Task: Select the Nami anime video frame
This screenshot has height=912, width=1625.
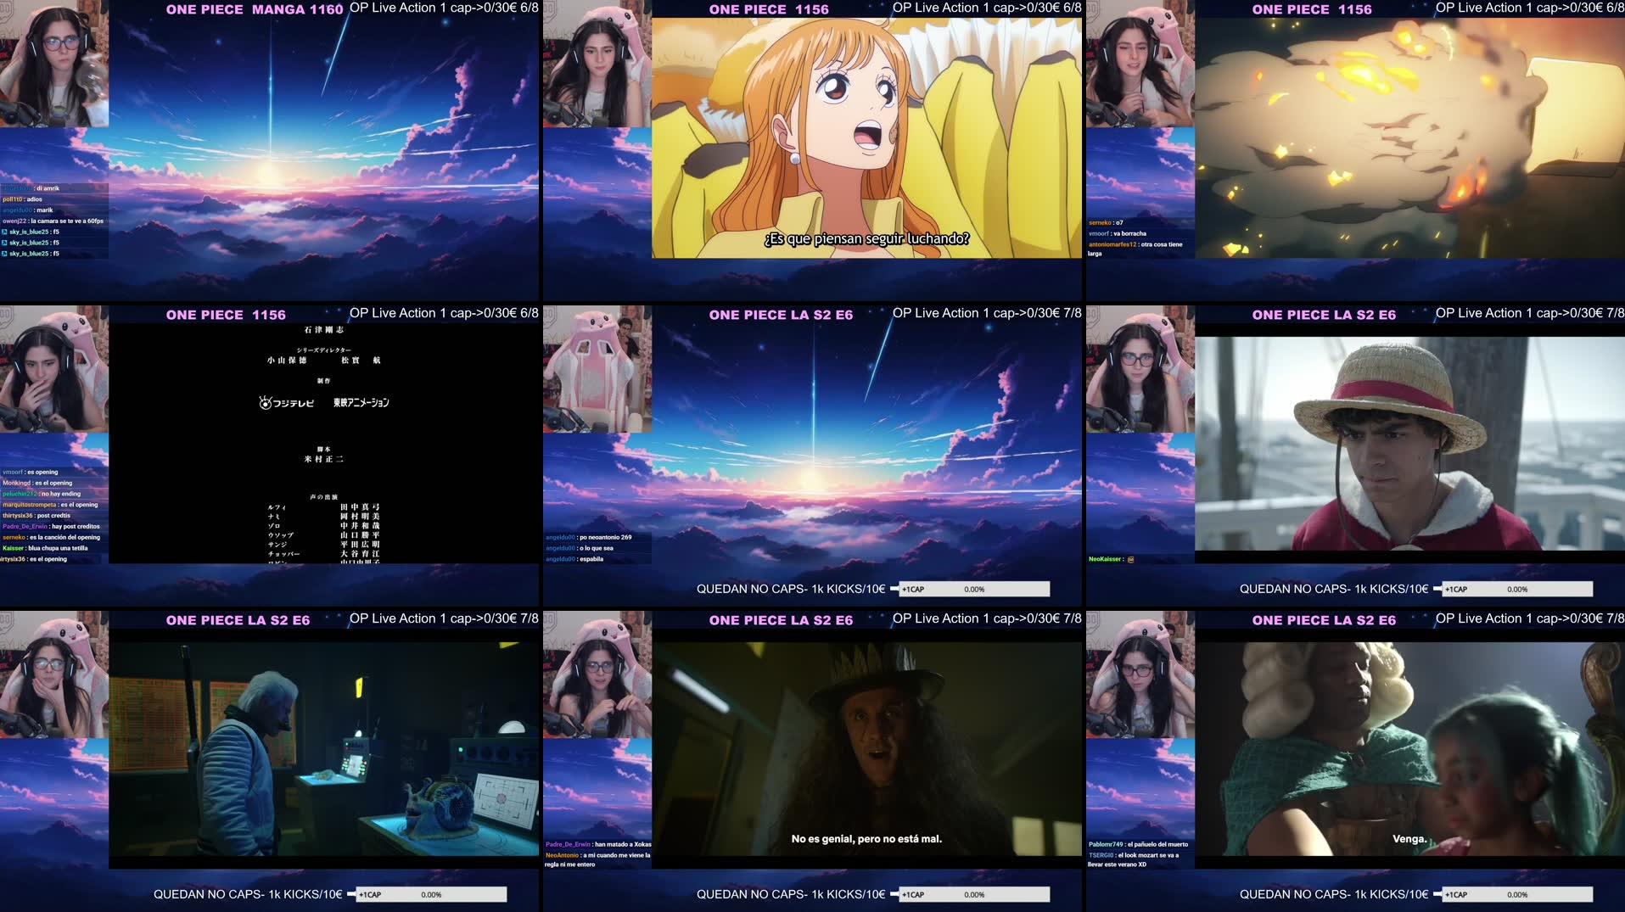Action: (866, 137)
